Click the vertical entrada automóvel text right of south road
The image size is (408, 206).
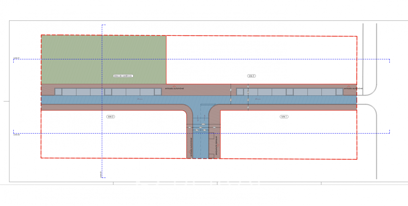[216, 146]
